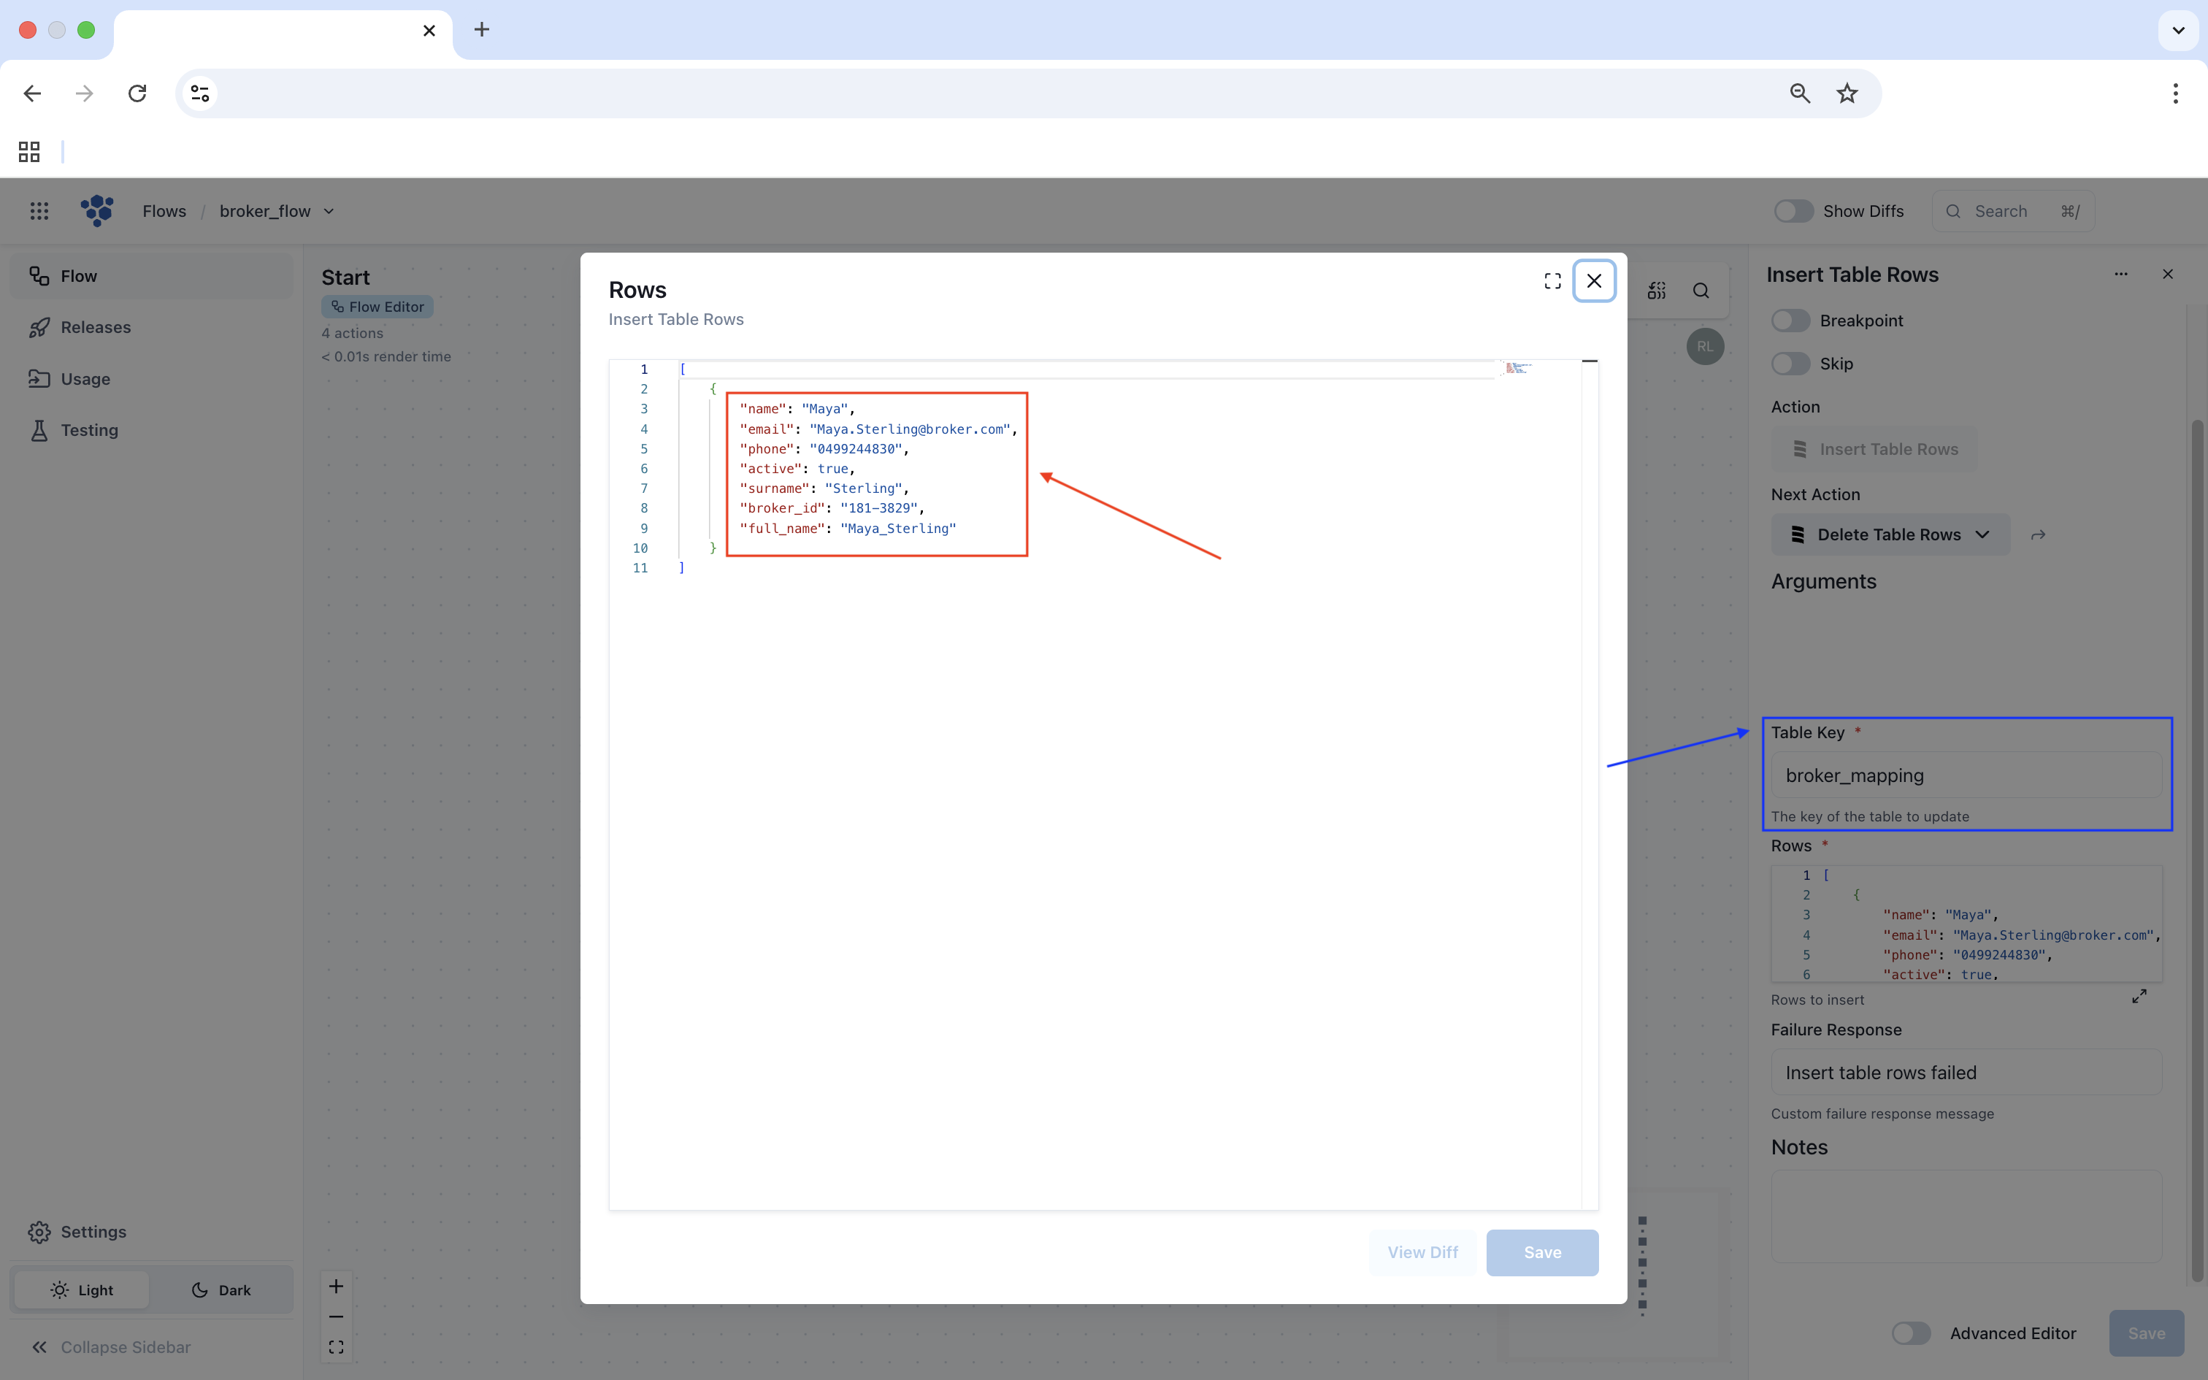Image resolution: width=2208 pixels, height=1380 pixels.
Task: Click the Save button in Rows modal
Action: click(x=1542, y=1252)
